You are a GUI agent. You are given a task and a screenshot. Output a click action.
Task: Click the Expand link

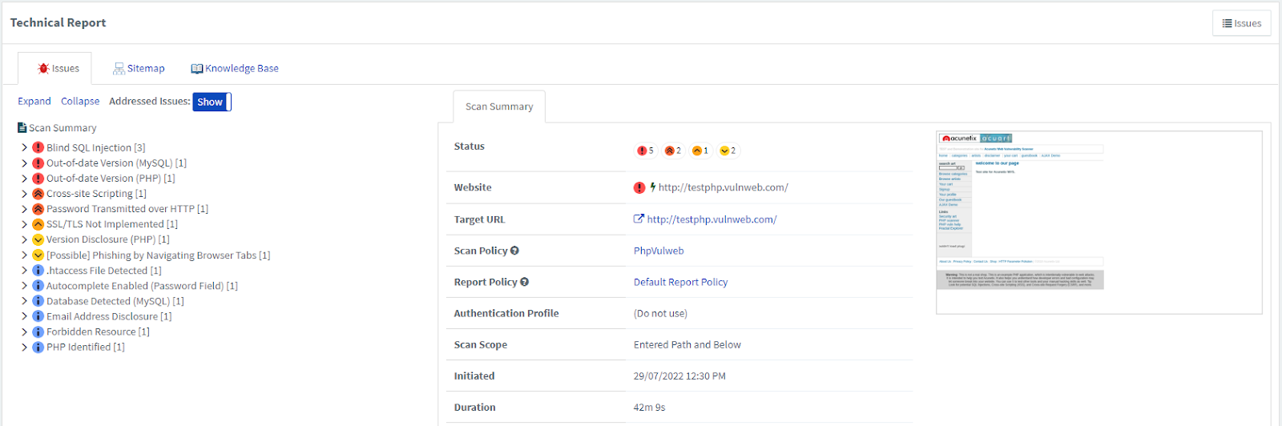34,102
